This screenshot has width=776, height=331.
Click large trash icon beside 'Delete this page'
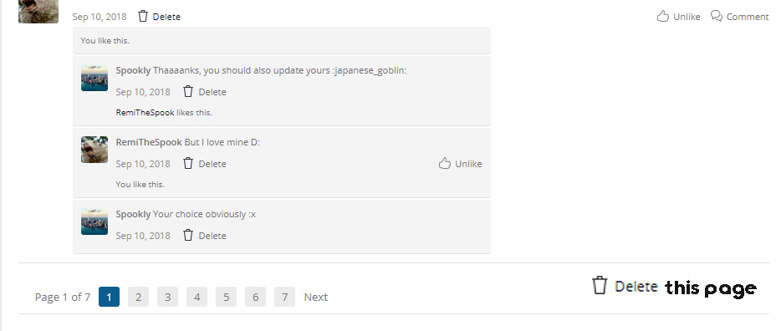(600, 286)
